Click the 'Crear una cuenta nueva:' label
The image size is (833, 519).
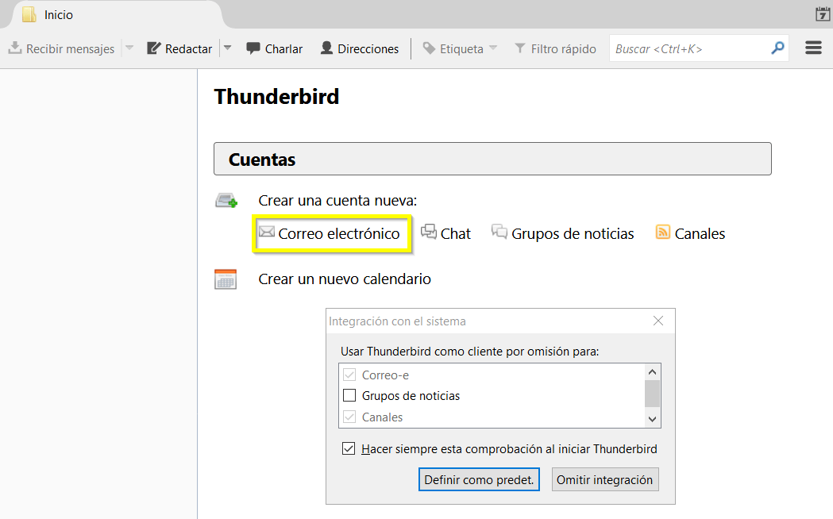[337, 201]
